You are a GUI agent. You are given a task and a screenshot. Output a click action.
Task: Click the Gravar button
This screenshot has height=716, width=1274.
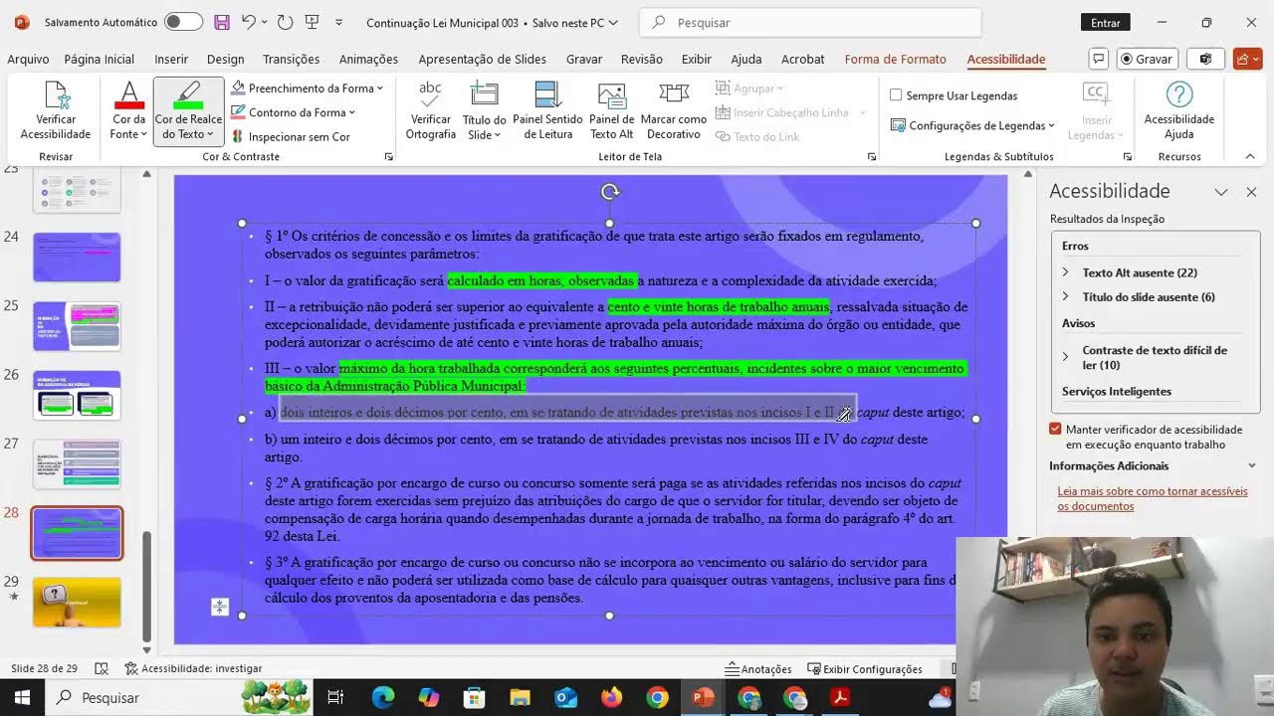1148,59
